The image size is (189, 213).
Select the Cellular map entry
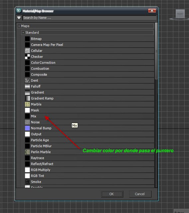point(90,51)
